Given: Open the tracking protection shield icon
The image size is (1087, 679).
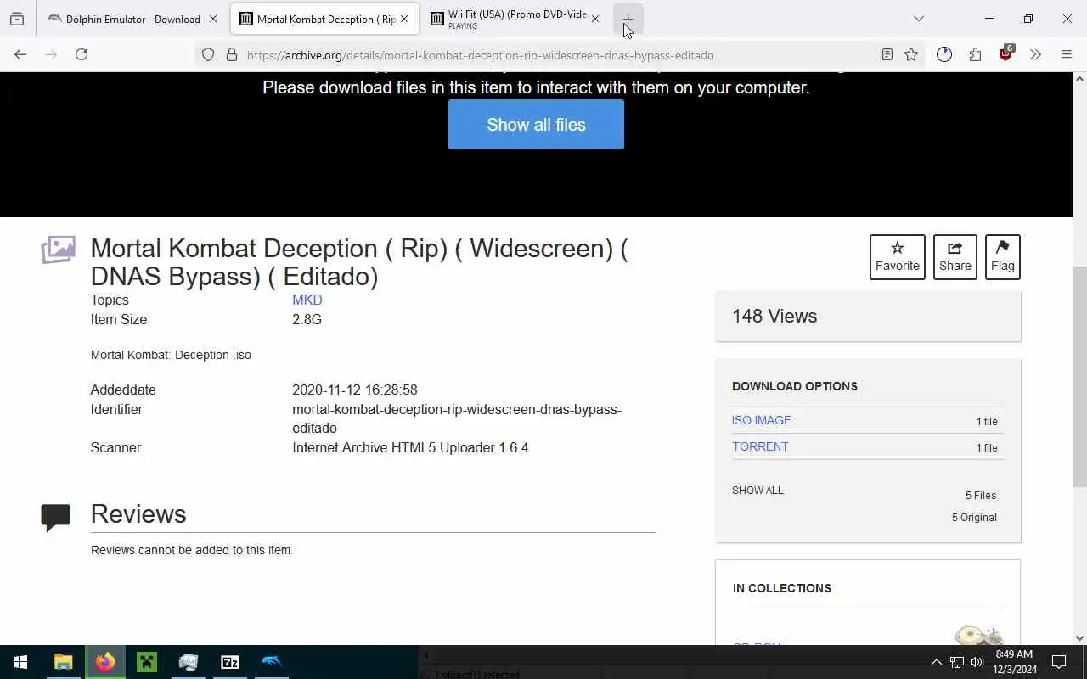Looking at the screenshot, I should 208,55.
